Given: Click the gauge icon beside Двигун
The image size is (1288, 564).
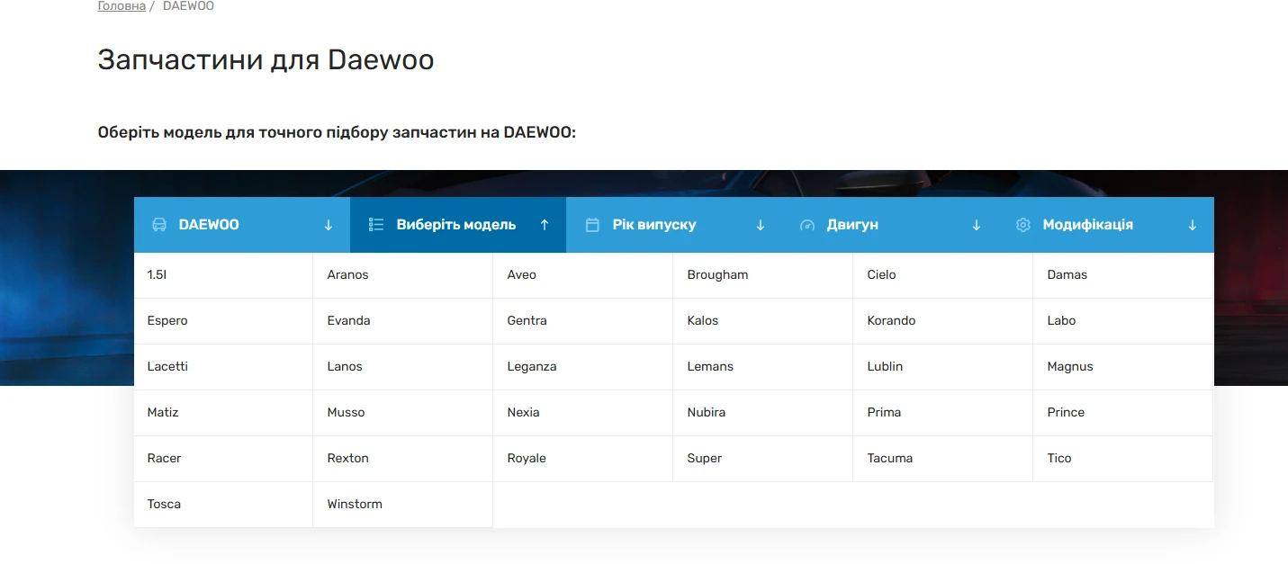Looking at the screenshot, I should 807,225.
